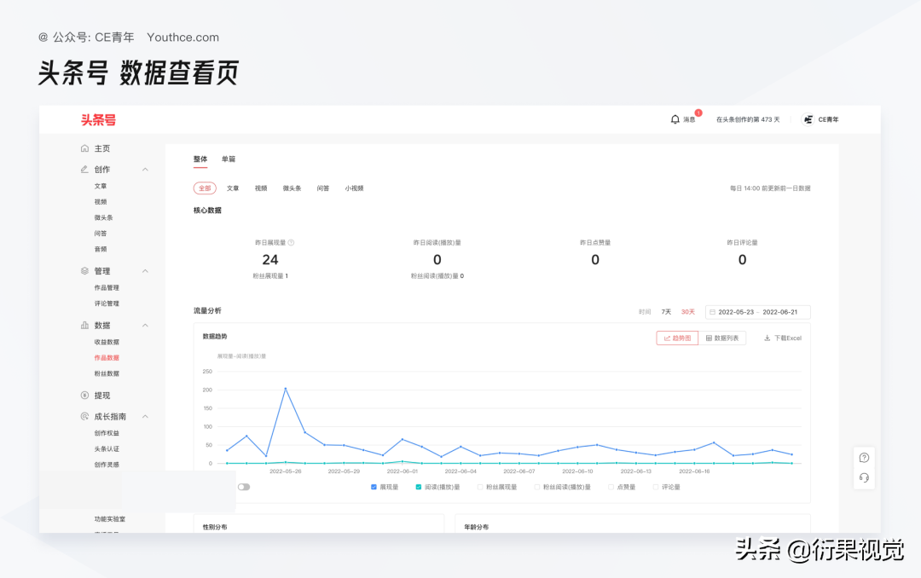
Task: Click the 头条号 logo
Action: (97, 119)
